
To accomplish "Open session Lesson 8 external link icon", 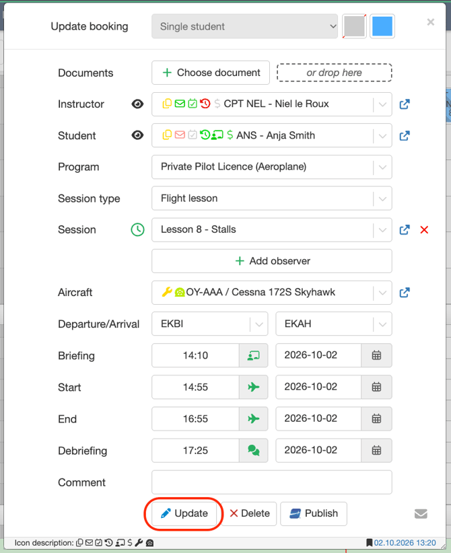I will coord(405,230).
